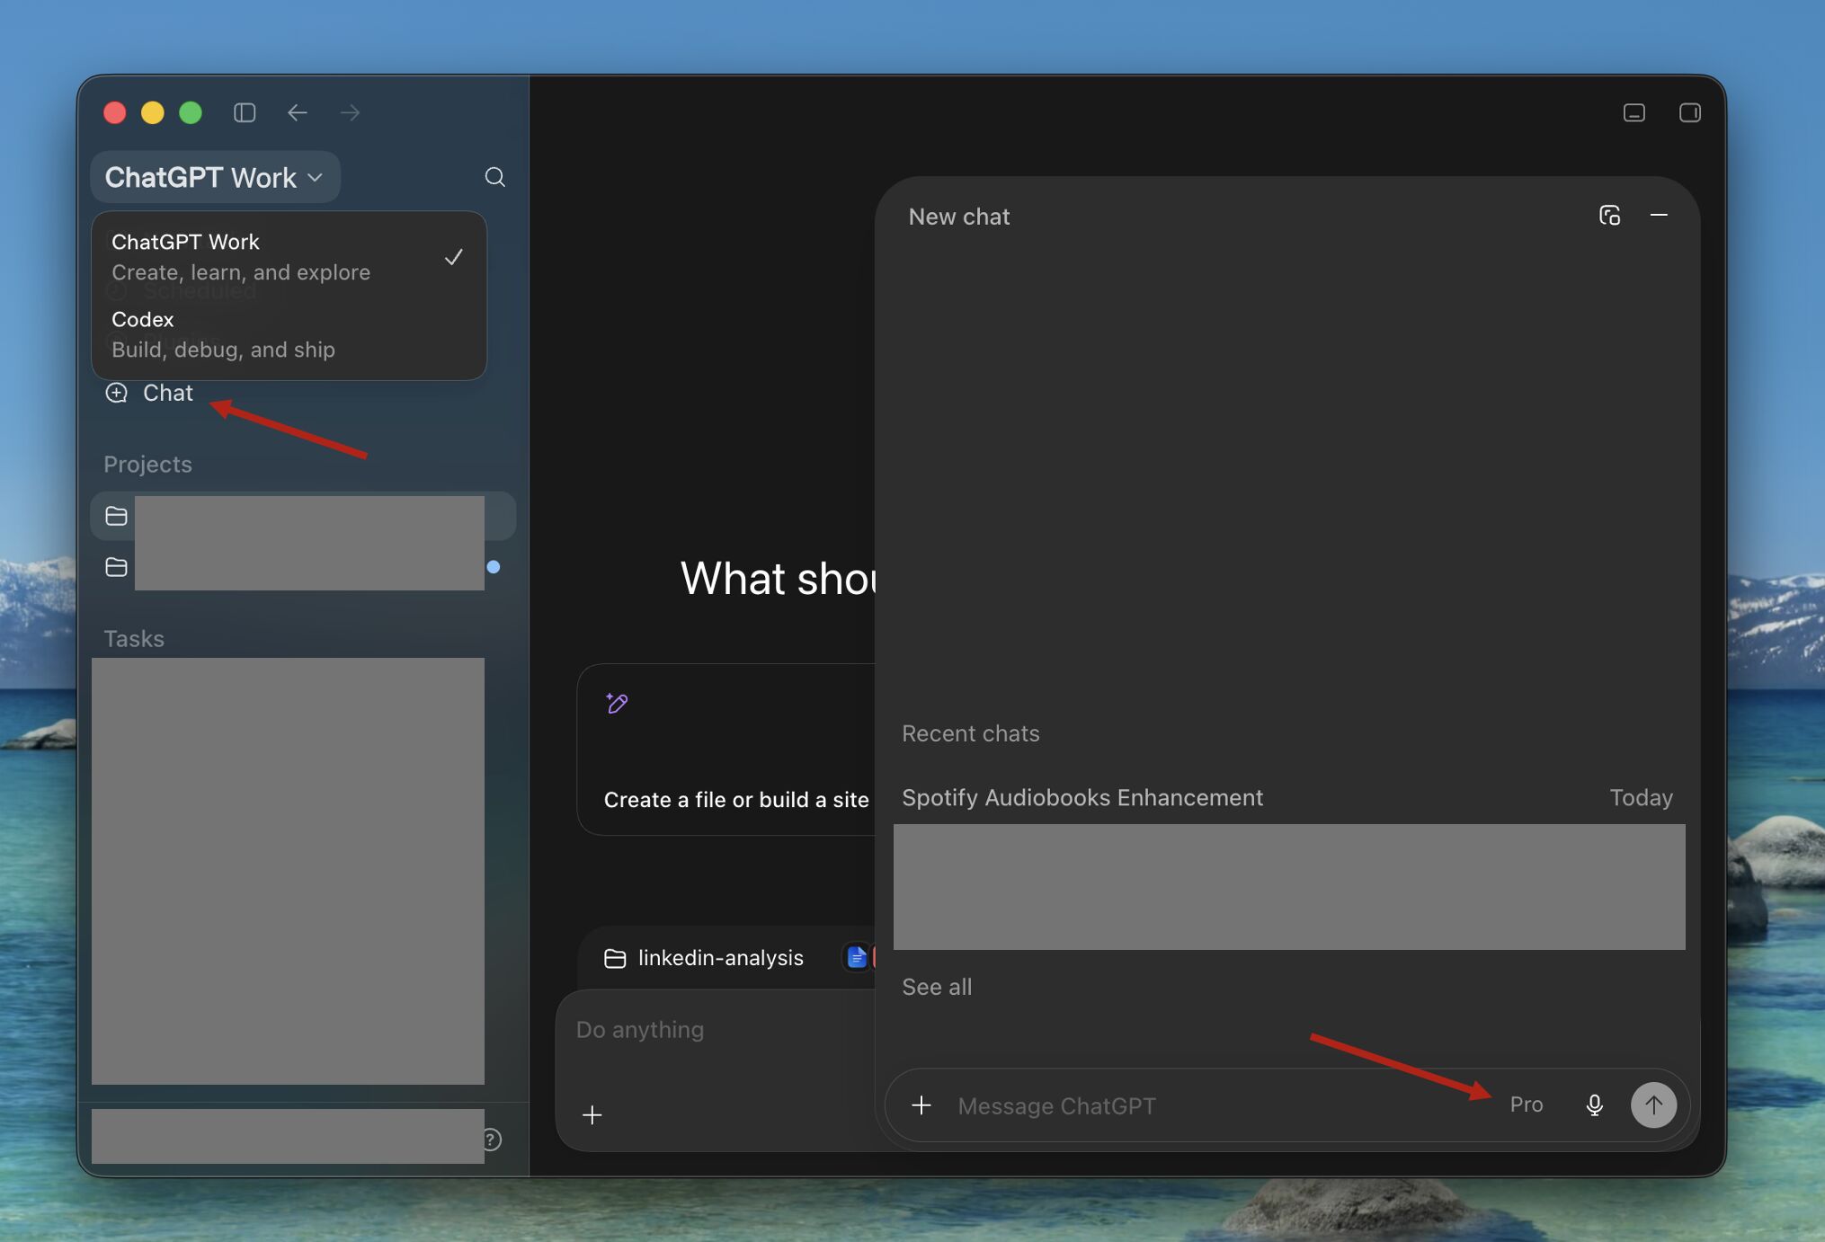Send message with up arrow button

1653,1104
